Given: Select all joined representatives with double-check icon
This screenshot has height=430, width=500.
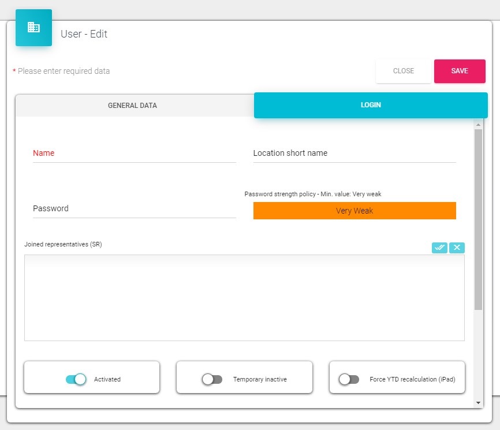Looking at the screenshot, I should pyautogui.click(x=439, y=248).
